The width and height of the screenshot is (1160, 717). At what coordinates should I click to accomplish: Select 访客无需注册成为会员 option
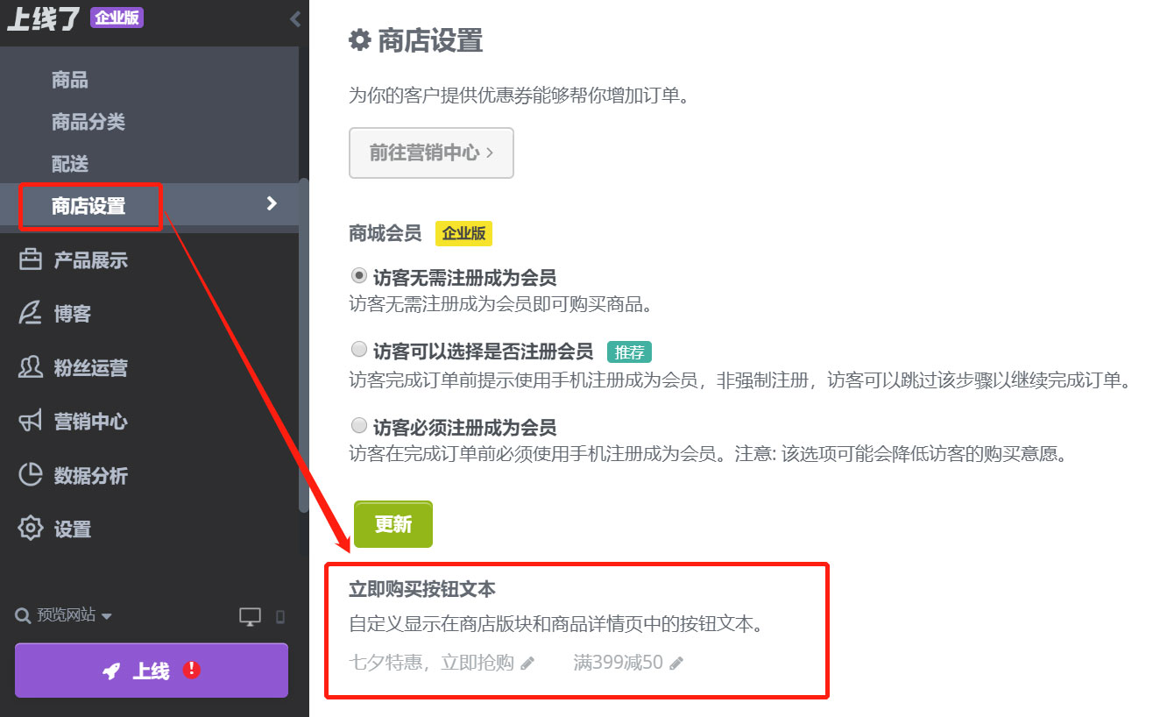click(x=358, y=274)
